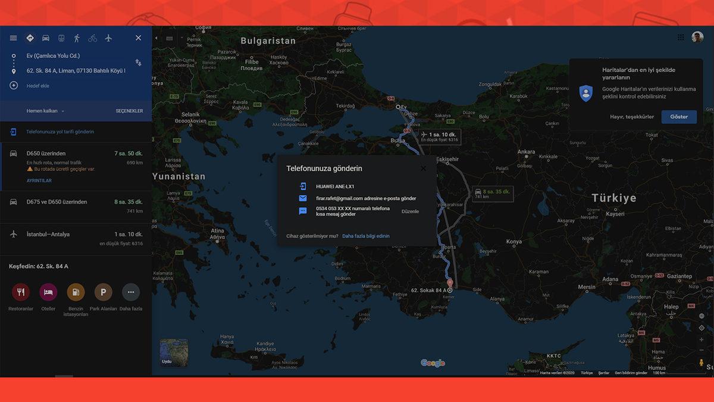Open the Park Alanları category
714x402 pixels.
pyautogui.click(x=103, y=292)
